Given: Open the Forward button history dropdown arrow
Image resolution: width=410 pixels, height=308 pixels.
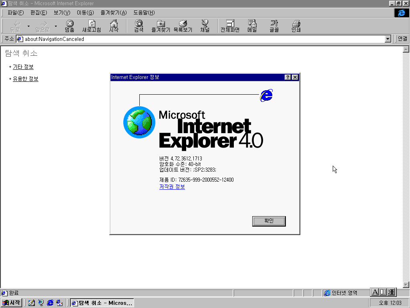Looking at the screenshot, I should (56, 26).
